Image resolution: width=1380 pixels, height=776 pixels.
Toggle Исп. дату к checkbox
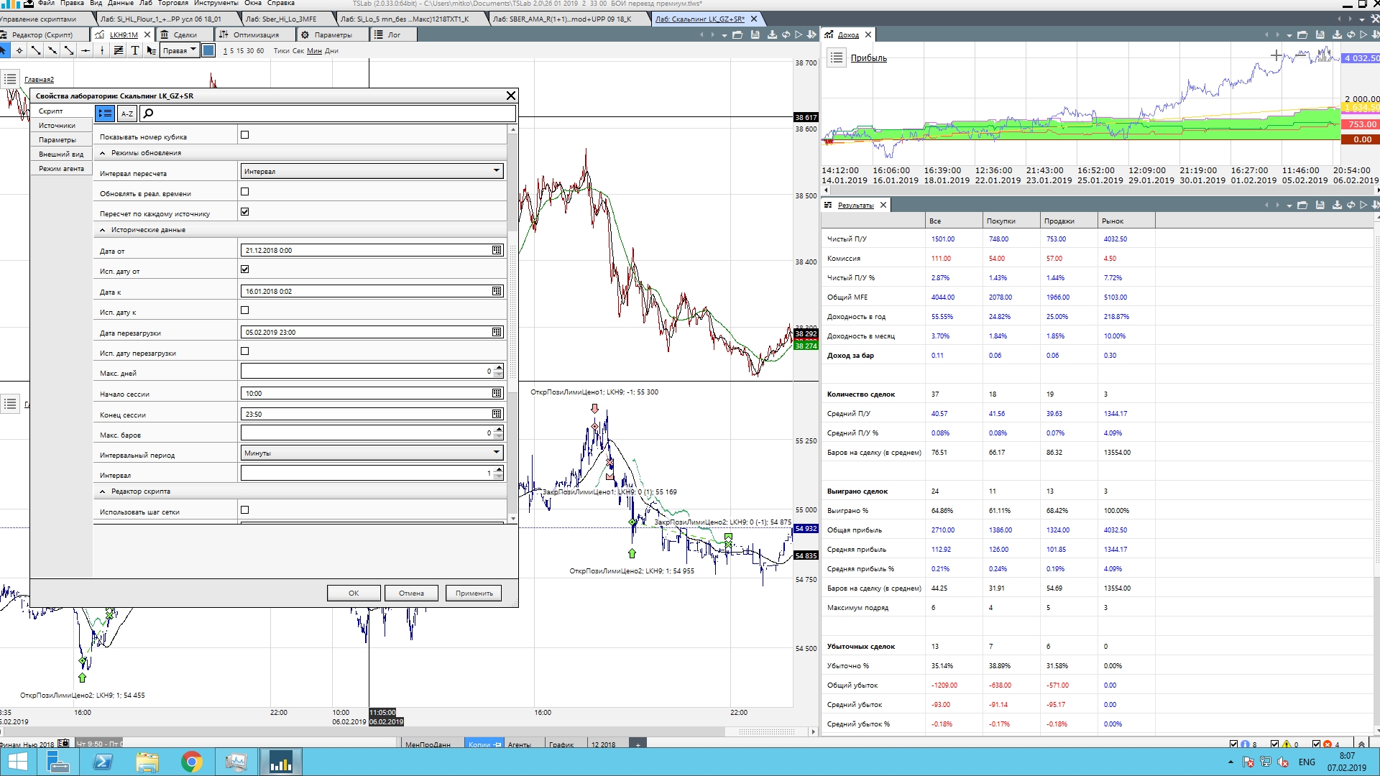(244, 310)
